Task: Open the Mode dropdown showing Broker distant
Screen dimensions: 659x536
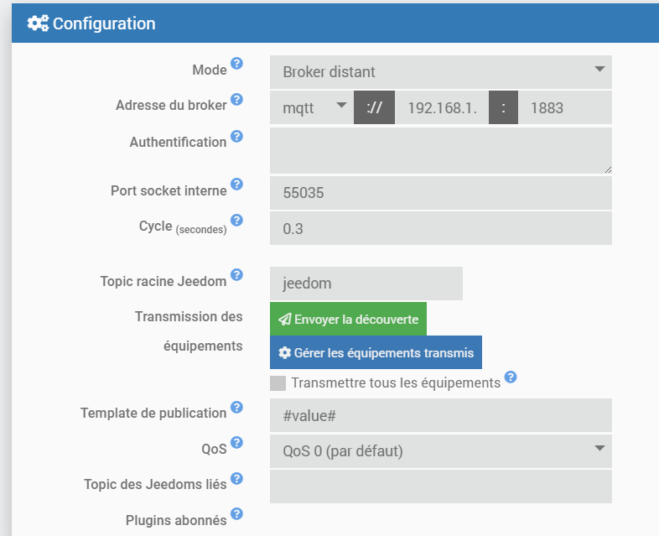Action: 441,72
